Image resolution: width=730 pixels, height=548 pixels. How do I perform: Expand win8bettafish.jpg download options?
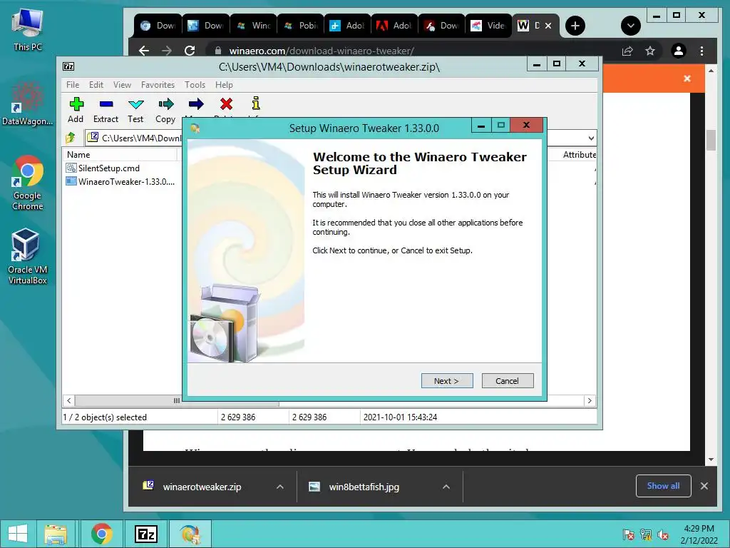pos(446,487)
